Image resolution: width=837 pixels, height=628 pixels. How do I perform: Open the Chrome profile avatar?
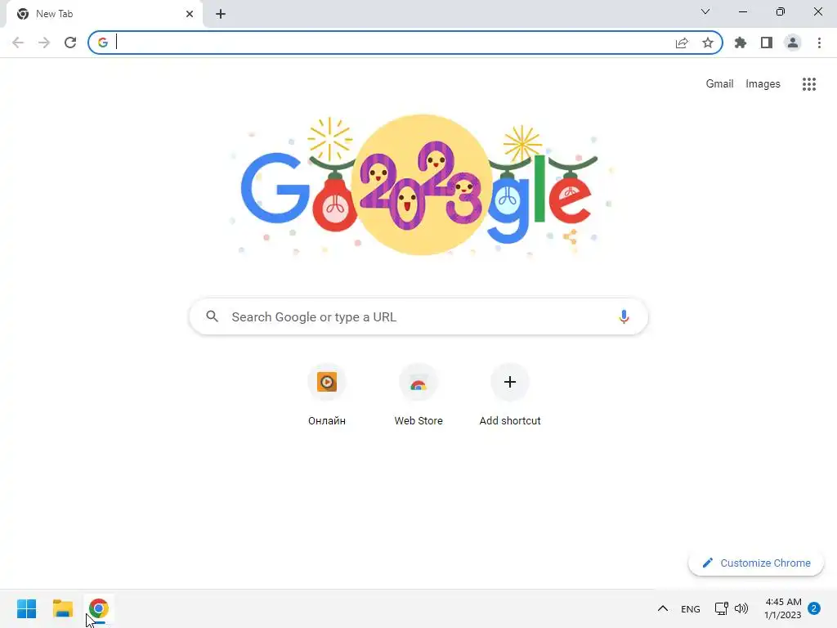click(793, 43)
